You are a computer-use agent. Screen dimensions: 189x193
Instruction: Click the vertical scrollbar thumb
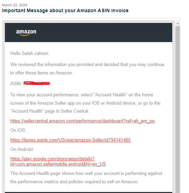point(177,110)
